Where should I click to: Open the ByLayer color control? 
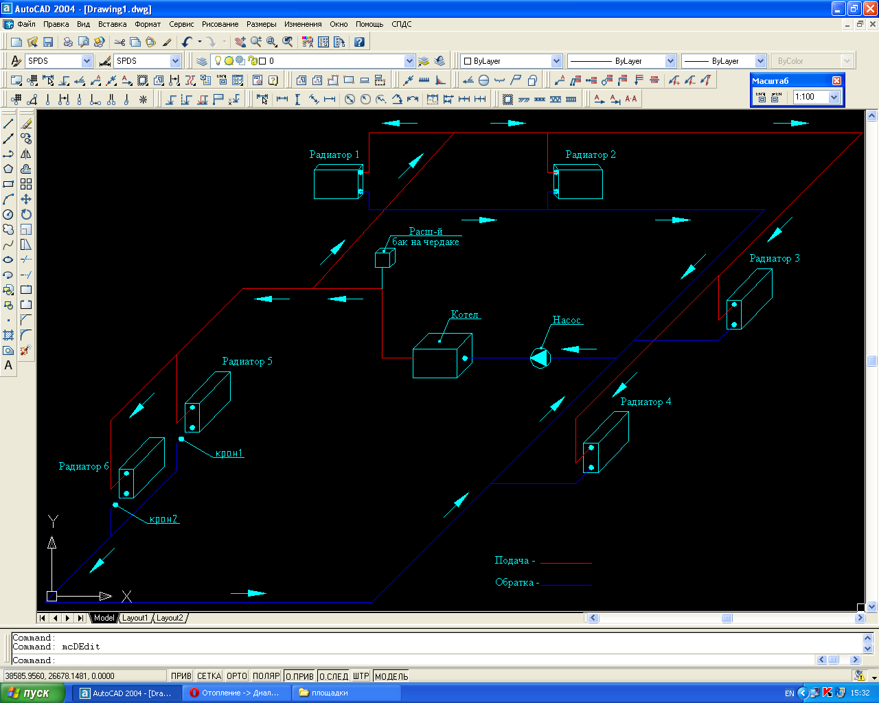point(512,61)
